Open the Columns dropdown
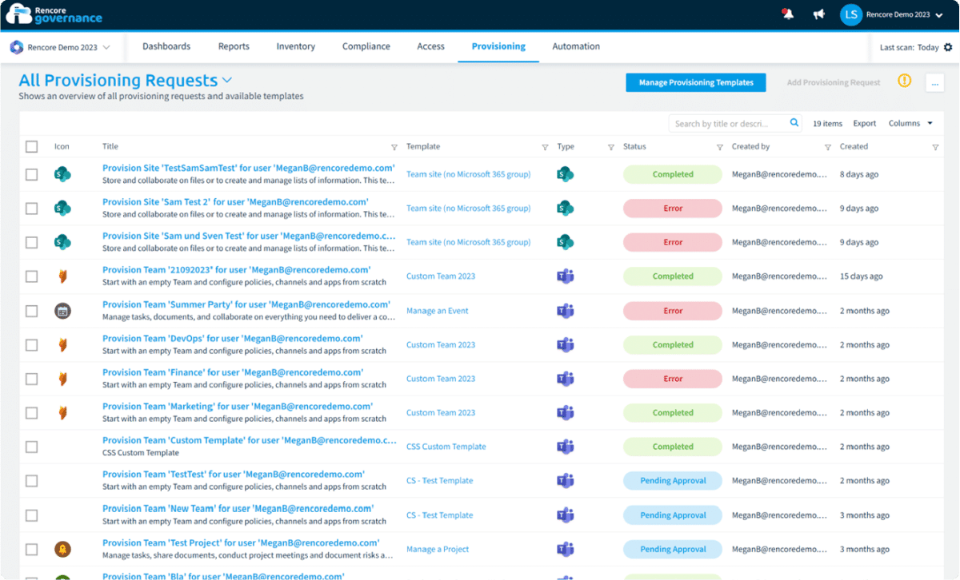960x580 pixels. (x=909, y=123)
